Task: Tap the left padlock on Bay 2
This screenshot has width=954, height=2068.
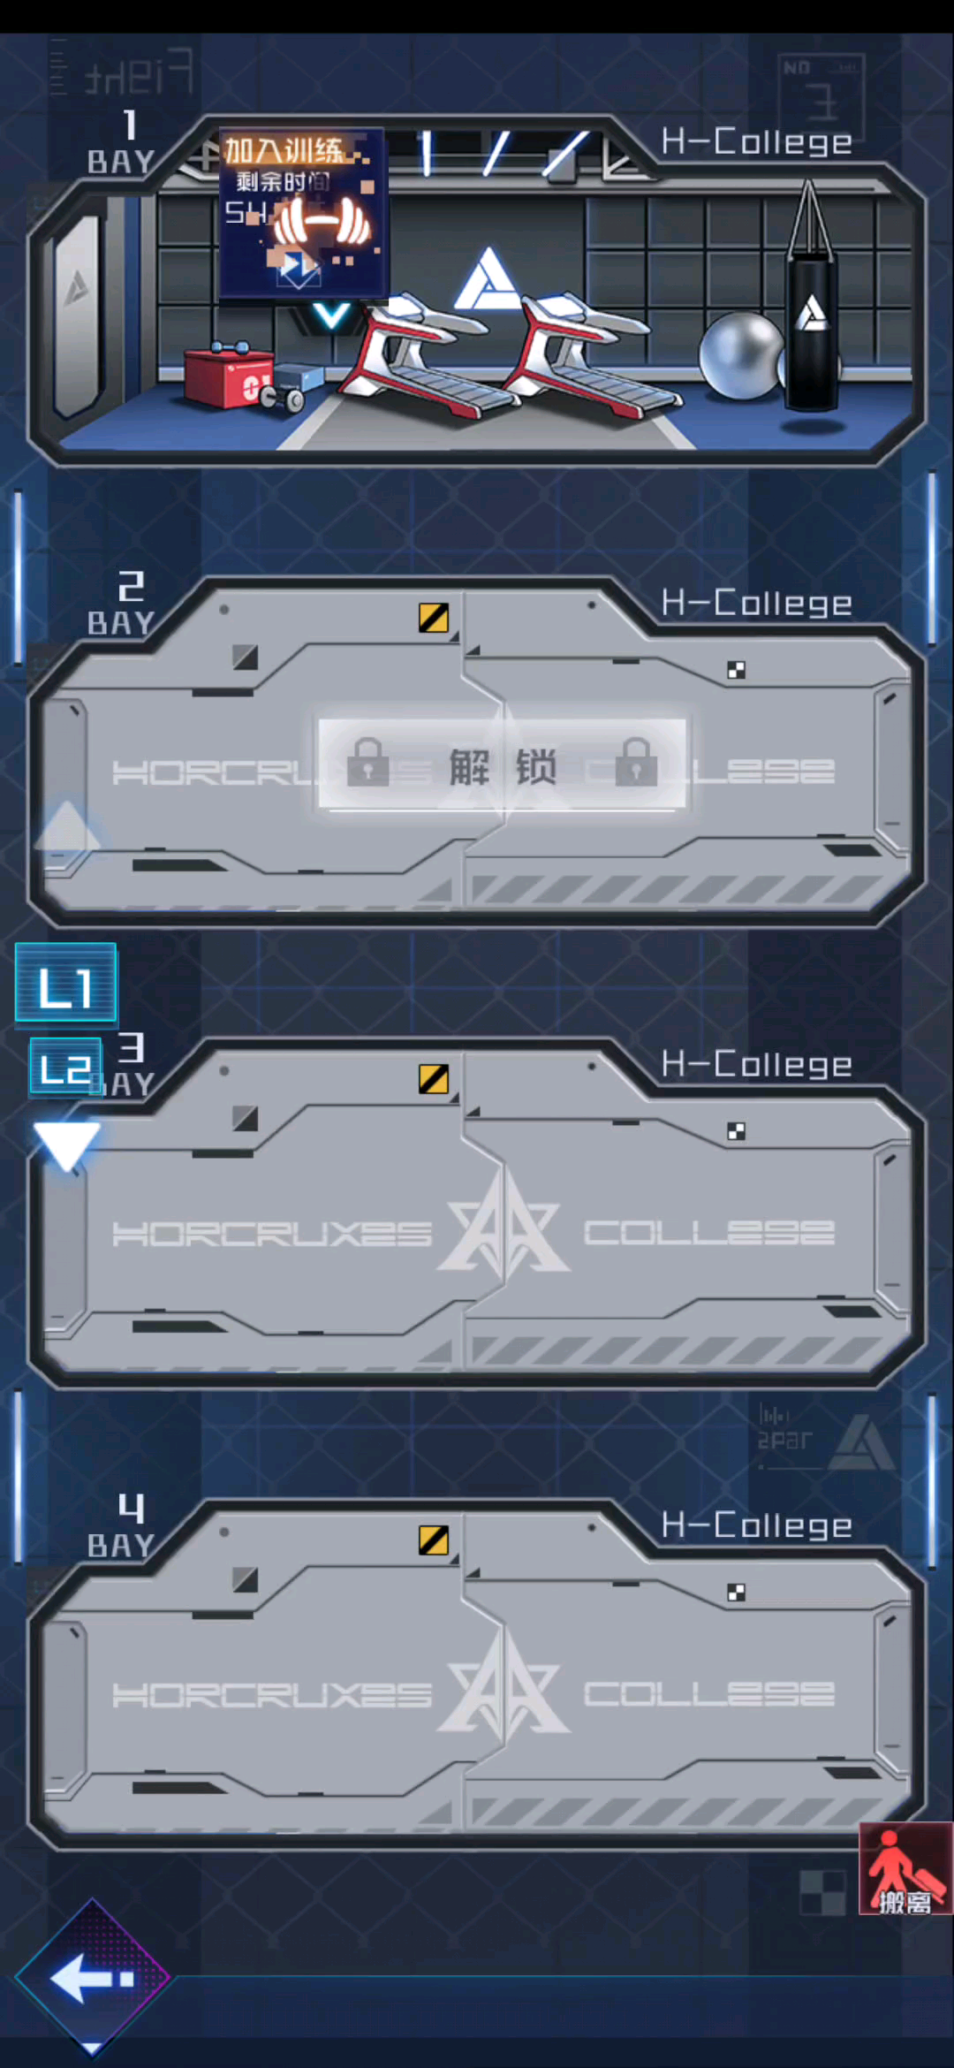Action: tap(368, 762)
